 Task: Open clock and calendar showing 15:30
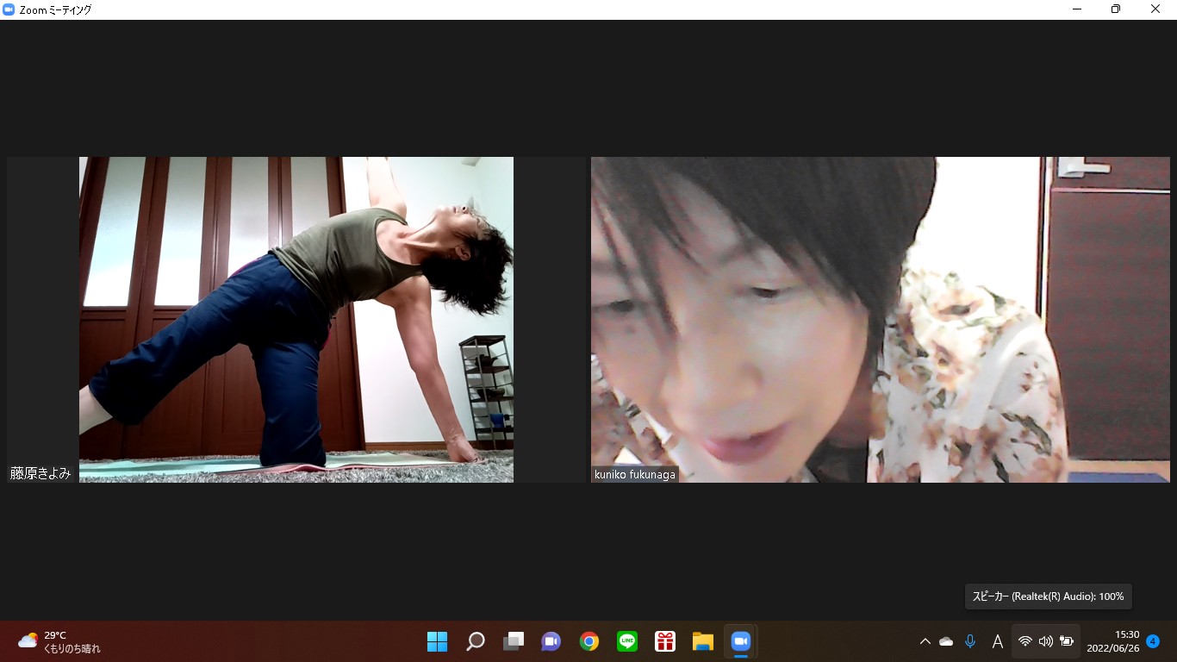[1113, 641]
